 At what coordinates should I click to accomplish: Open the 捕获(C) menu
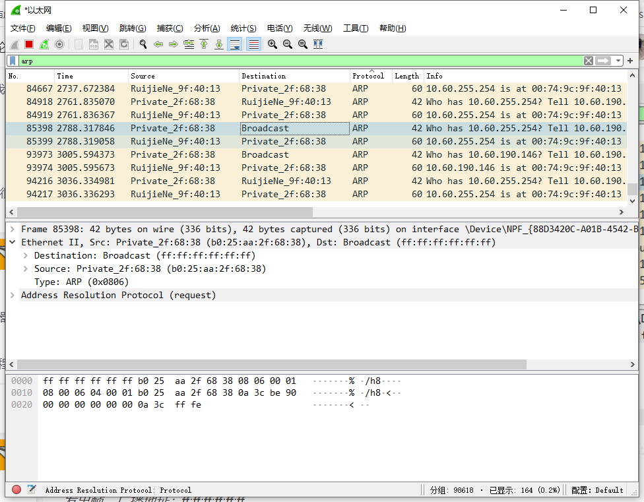(x=170, y=28)
